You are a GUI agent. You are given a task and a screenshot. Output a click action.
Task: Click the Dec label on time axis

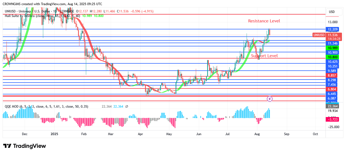[25, 134]
